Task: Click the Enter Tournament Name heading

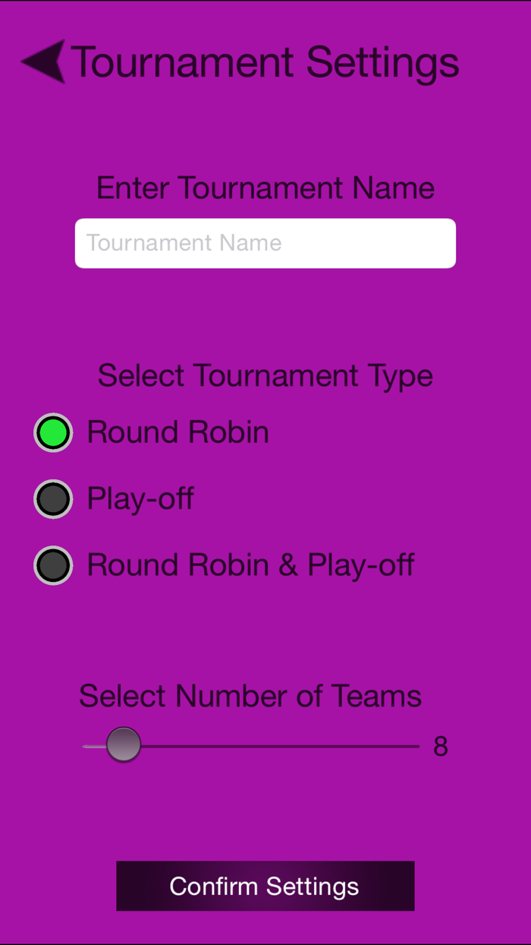Action: coord(265,188)
